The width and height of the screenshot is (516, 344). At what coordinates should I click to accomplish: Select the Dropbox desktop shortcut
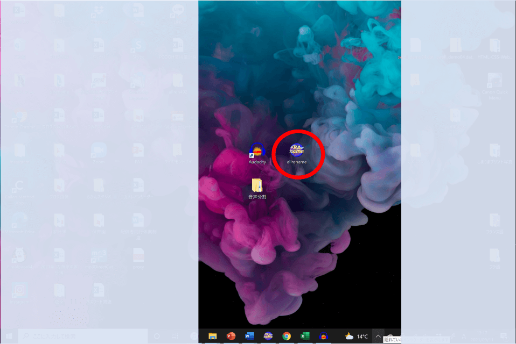(x=99, y=15)
